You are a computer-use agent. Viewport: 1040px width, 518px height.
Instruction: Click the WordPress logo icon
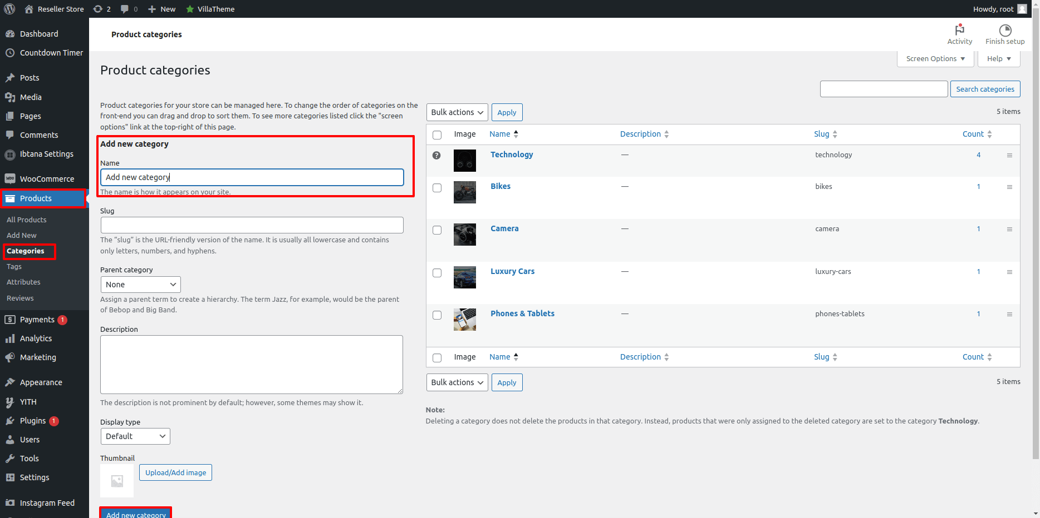[9, 9]
